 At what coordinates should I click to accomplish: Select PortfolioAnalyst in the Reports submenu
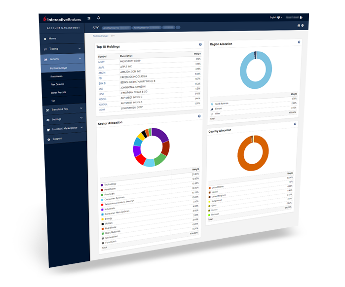click(59, 68)
